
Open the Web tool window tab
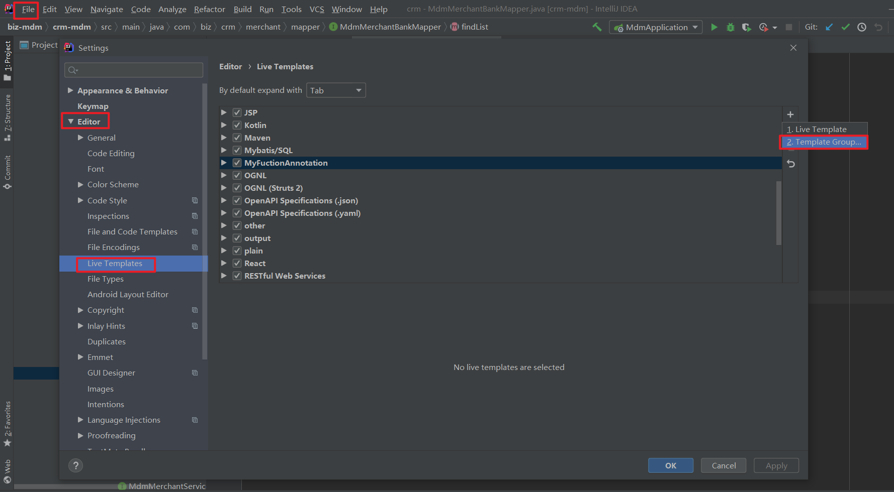point(8,471)
